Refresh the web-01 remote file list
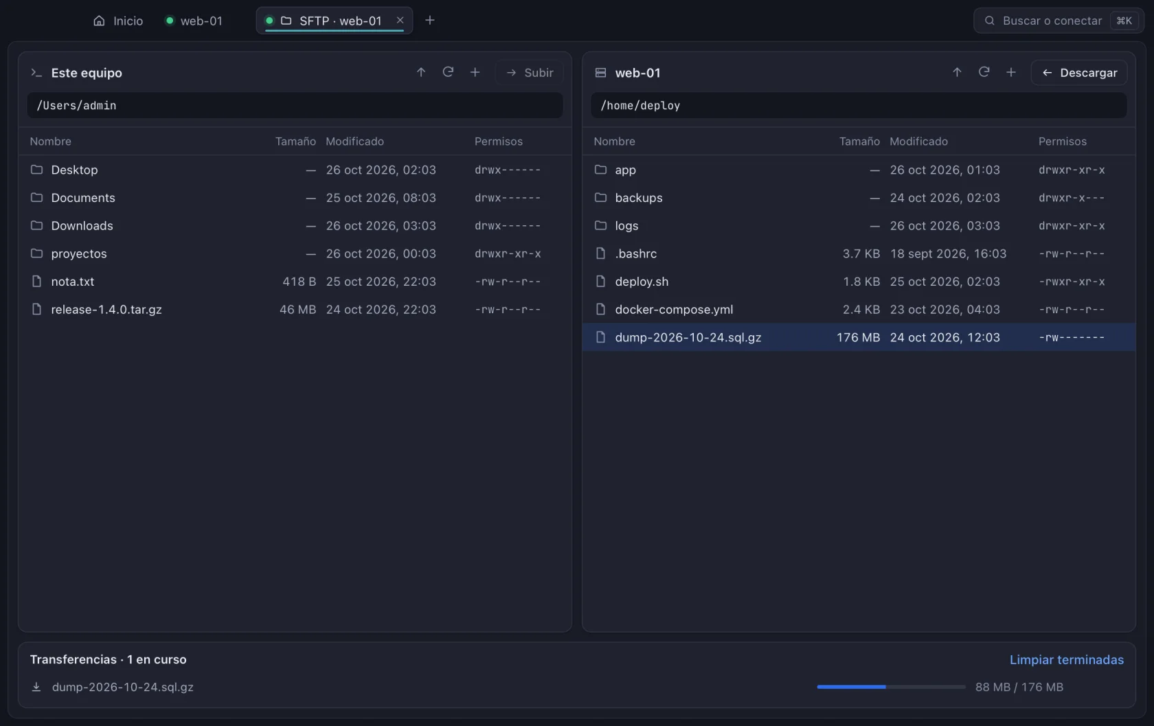The height and width of the screenshot is (726, 1154). pos(984,72)
